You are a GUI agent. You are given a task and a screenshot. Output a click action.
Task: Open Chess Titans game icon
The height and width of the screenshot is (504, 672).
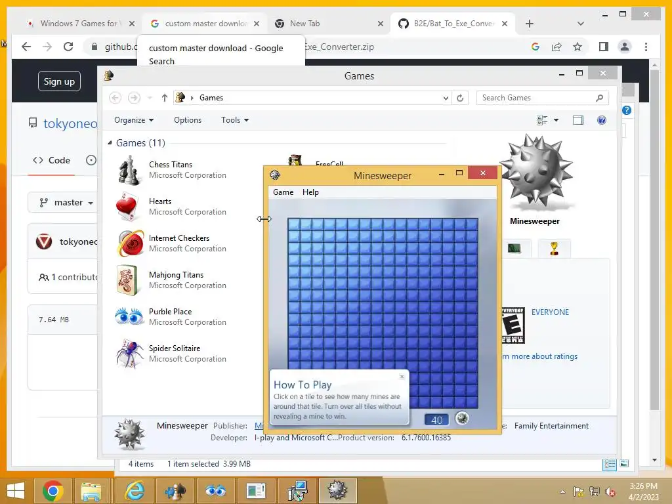pos(129,171)
